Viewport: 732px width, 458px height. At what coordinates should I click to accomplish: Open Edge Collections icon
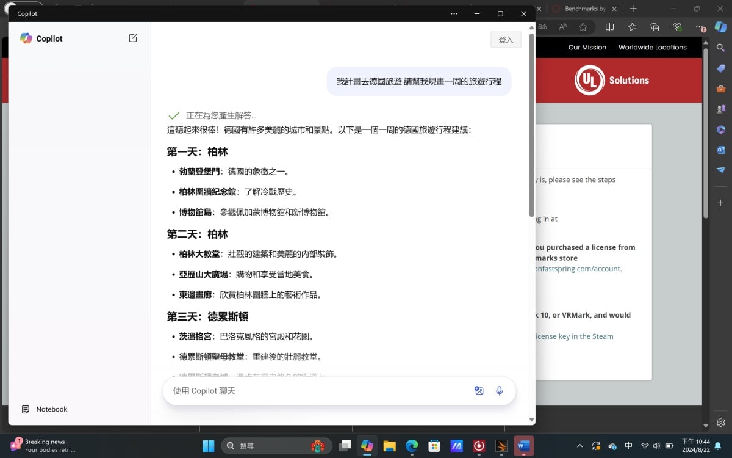[x=655, y=27]
